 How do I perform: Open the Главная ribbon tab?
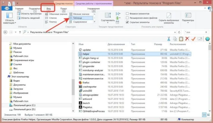[x=19, y=8]
